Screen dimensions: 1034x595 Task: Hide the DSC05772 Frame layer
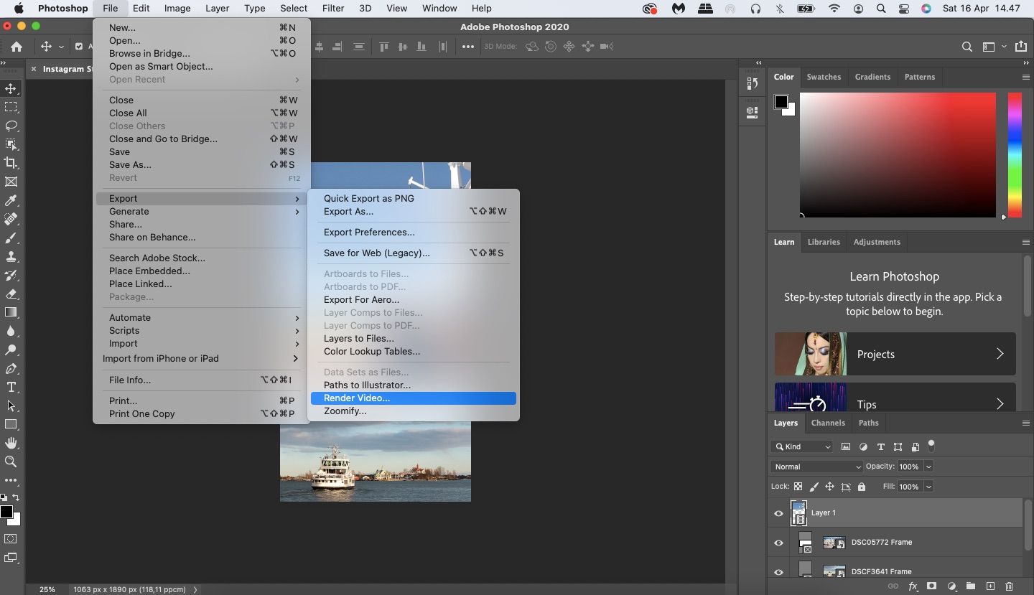click(x=778, y=543)
